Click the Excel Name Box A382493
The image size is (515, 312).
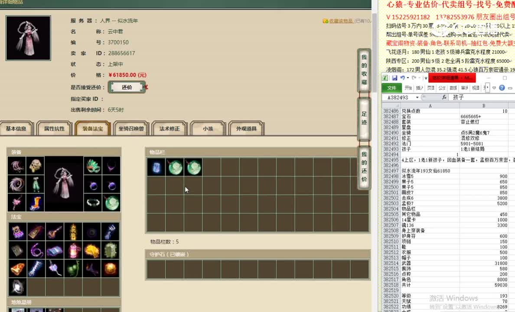point(398,97)
